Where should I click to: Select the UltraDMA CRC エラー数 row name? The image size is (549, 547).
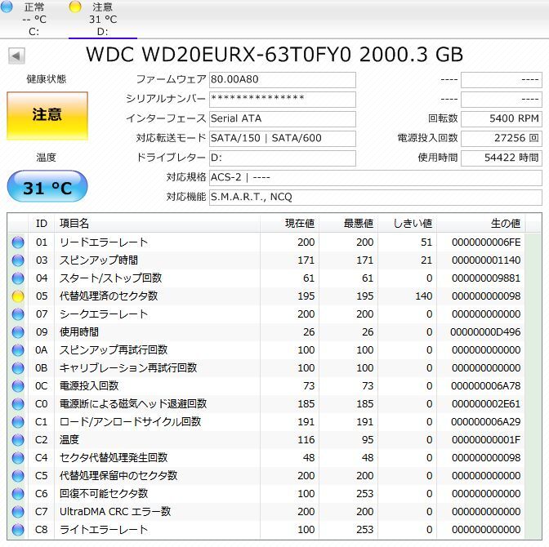pyautogui.click(x=115, y=512)
